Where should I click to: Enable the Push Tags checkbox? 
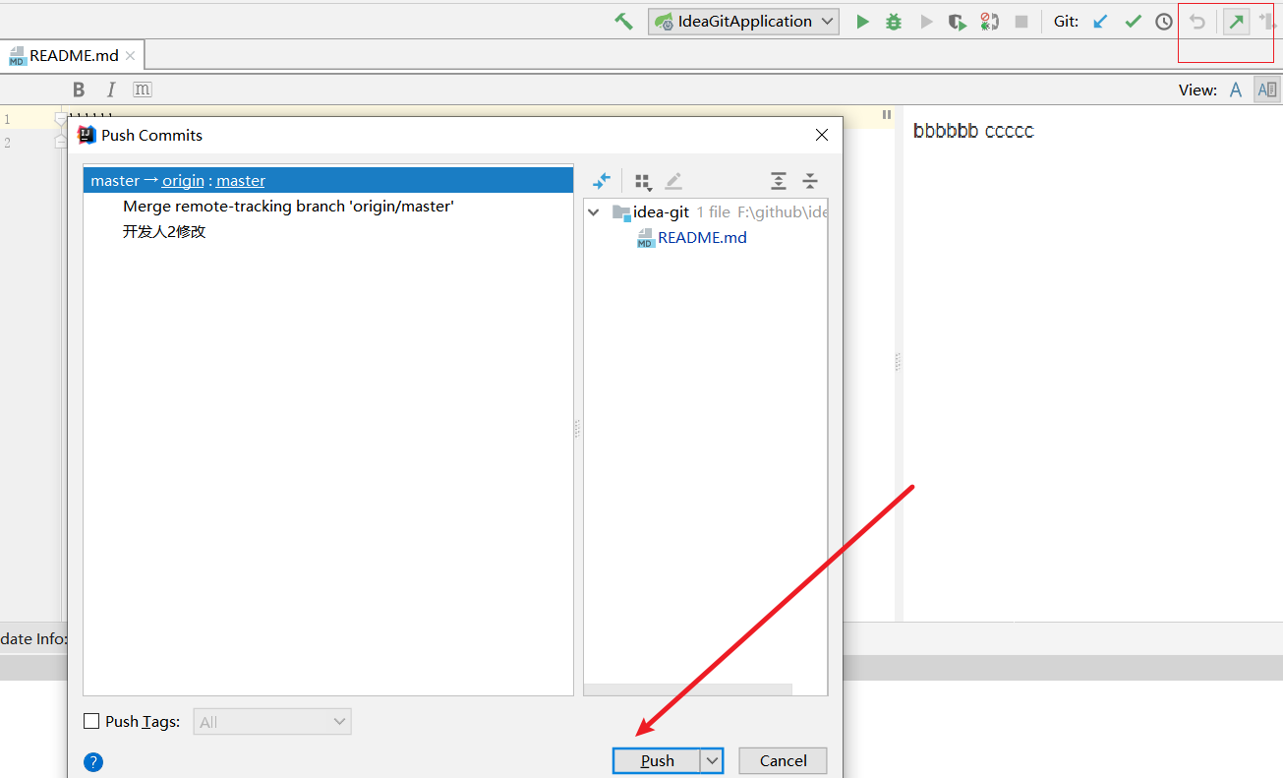point(91,721)
